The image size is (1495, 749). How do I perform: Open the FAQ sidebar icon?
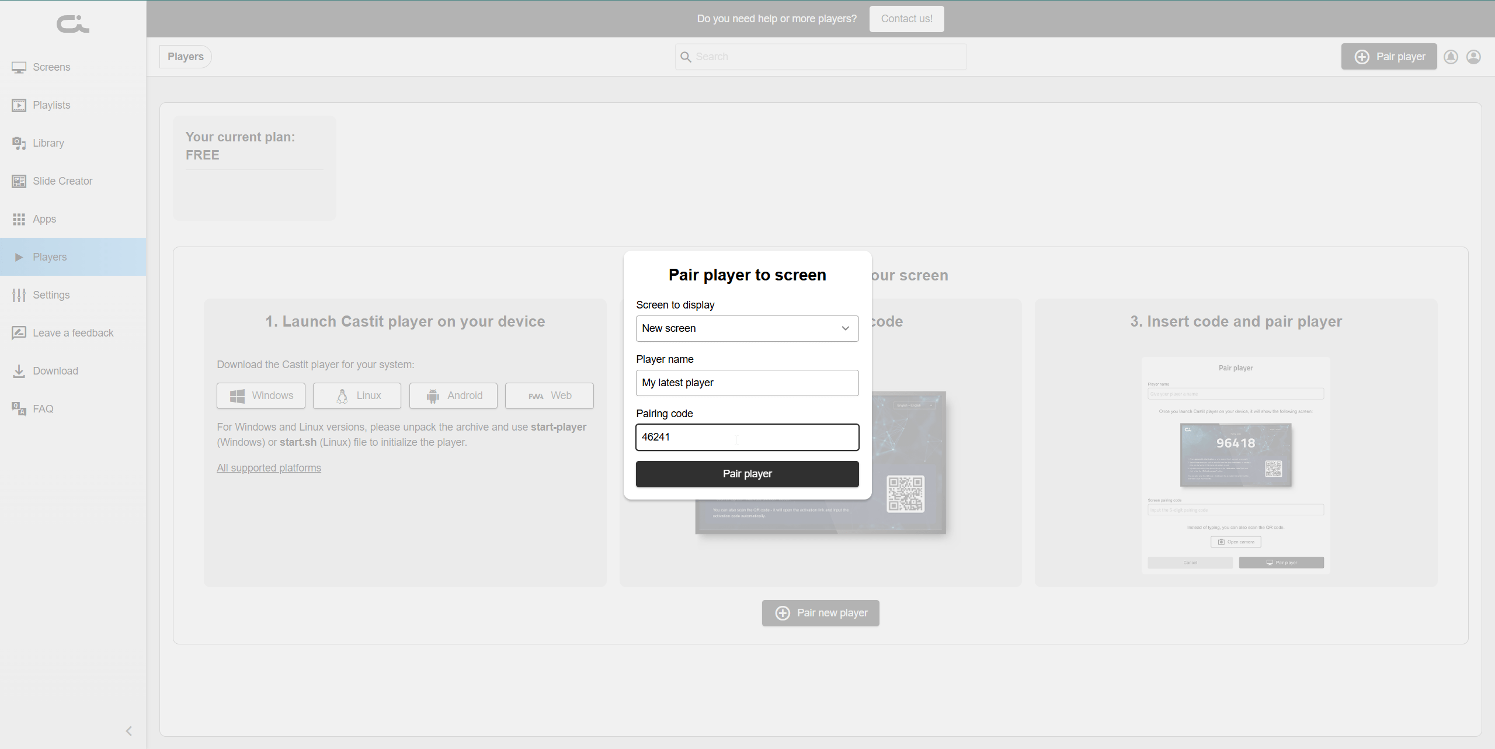[19, 409]
